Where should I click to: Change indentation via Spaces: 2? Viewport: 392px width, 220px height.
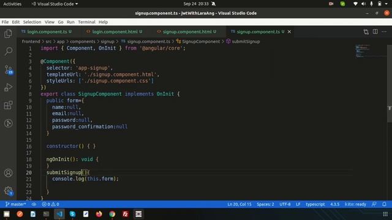click(x=265, y=204)
